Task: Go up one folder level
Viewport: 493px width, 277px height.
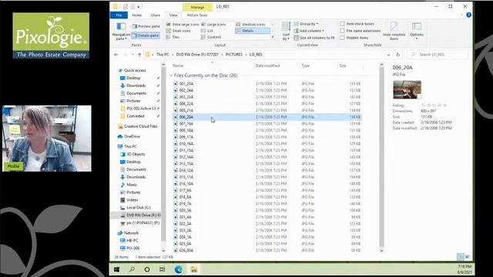Action: pos(139,55)
